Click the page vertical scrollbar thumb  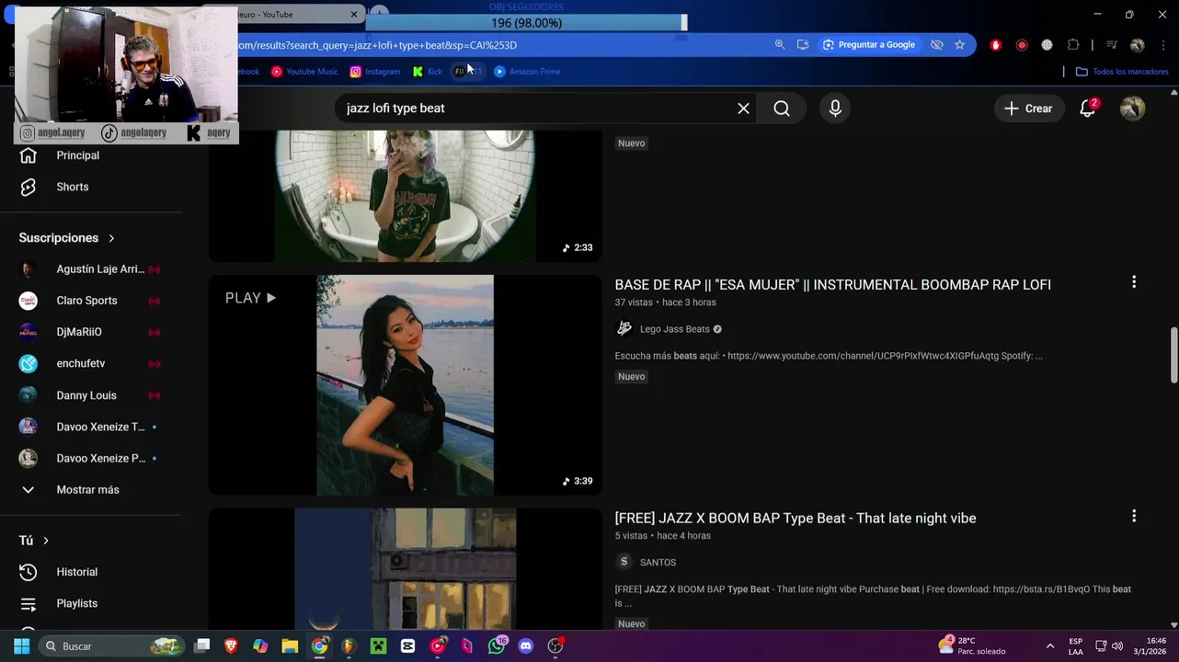tap(1173, 355)
